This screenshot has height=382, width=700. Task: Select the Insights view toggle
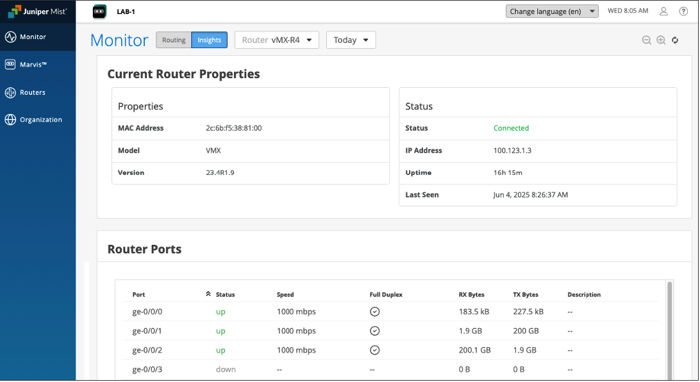point(209,40)
